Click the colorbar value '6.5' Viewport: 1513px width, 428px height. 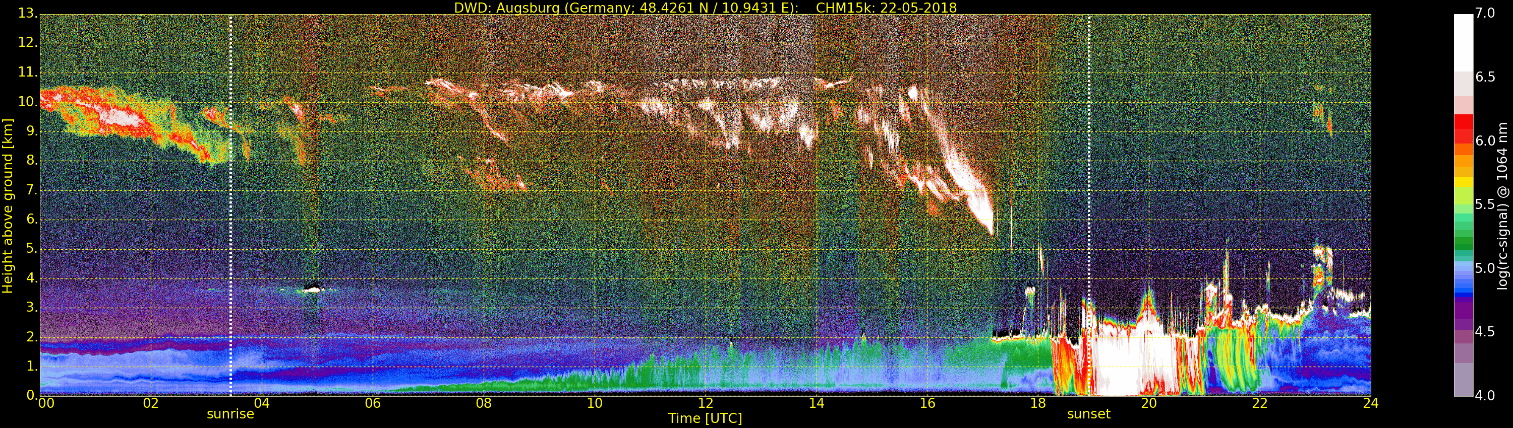coord(1485,77)
